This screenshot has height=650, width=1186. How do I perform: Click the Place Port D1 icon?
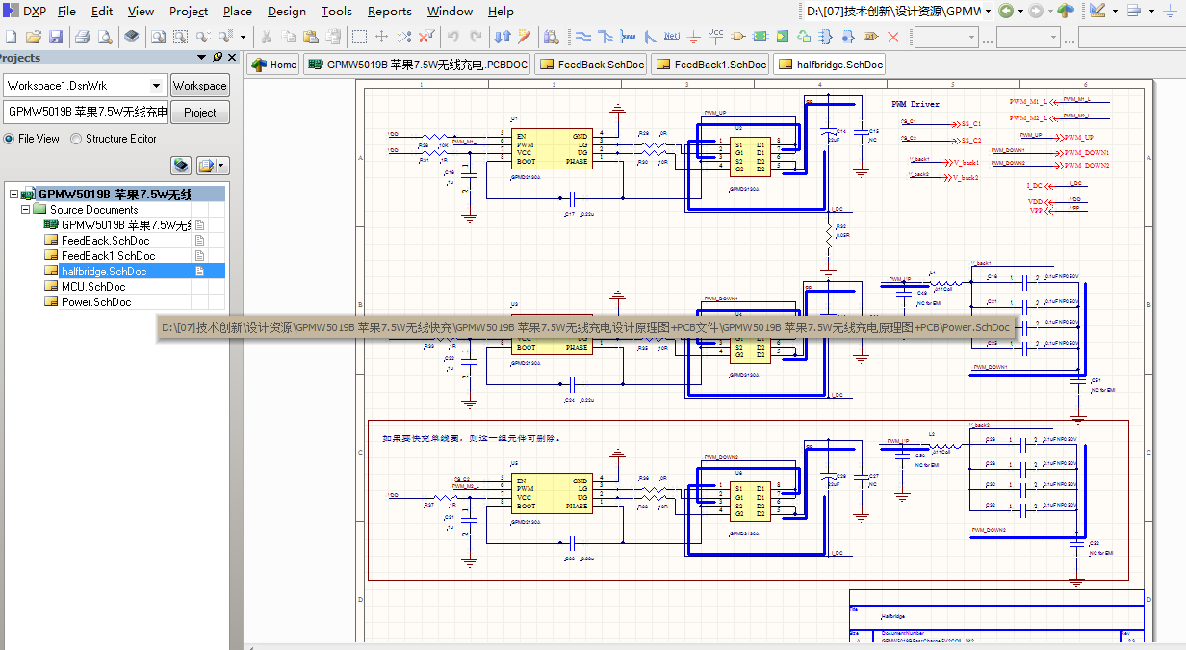point(870,37)
